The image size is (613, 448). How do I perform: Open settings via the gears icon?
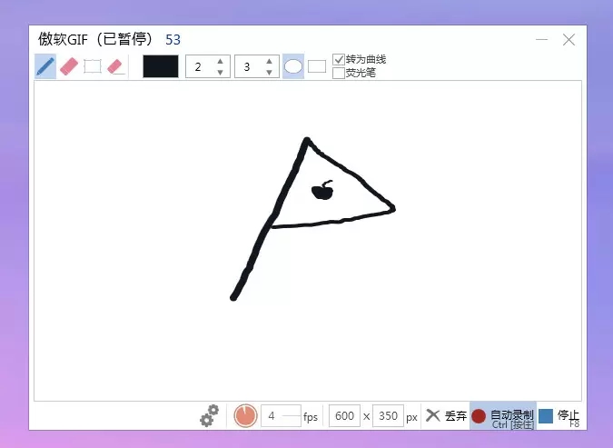click(x=209, y=415)
